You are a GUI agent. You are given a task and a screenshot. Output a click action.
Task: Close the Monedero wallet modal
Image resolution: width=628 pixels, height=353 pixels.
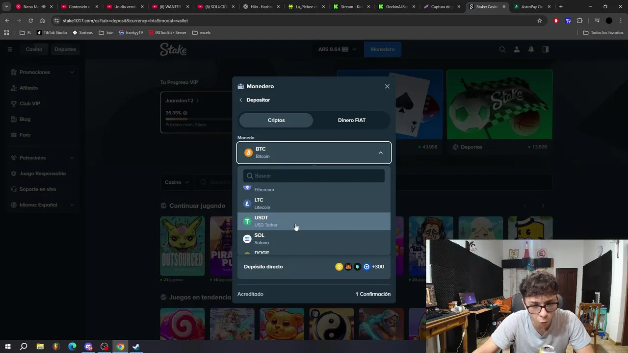click(x=387, y=86)
